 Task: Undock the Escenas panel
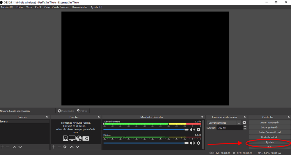[x=47, y=117]
